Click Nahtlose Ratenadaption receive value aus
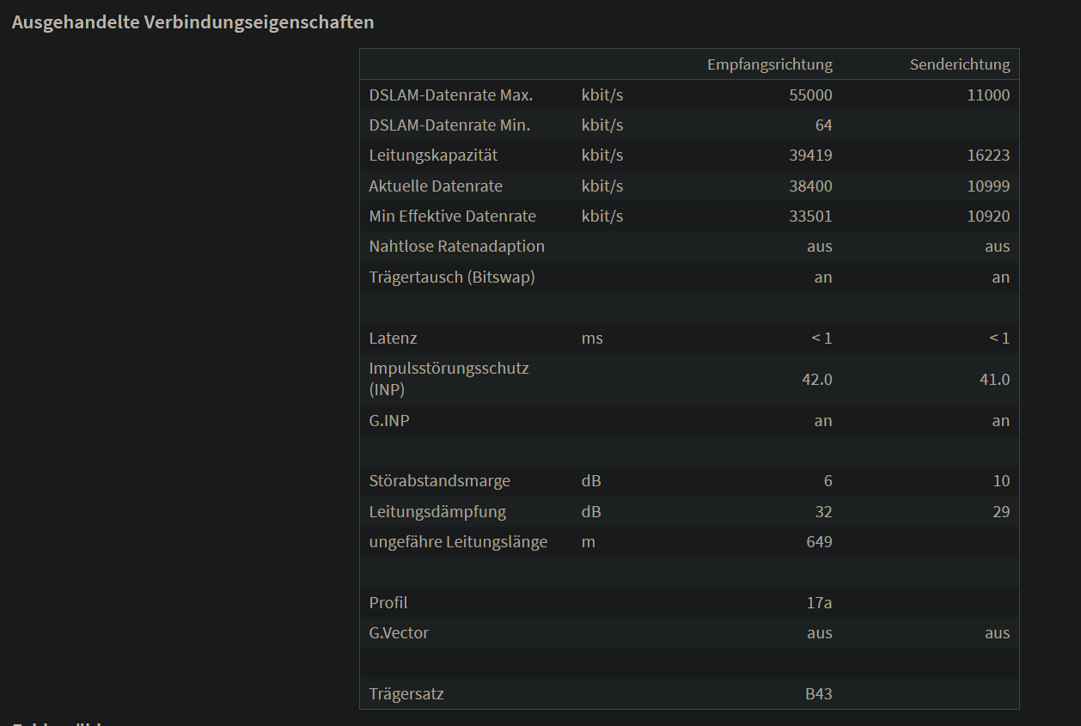The width and height of the screenshot is (1081, 726). [x=819, y=247]
